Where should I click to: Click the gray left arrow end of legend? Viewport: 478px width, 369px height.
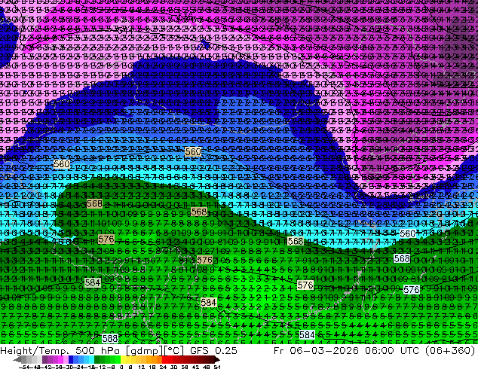(x=17, y=360)
